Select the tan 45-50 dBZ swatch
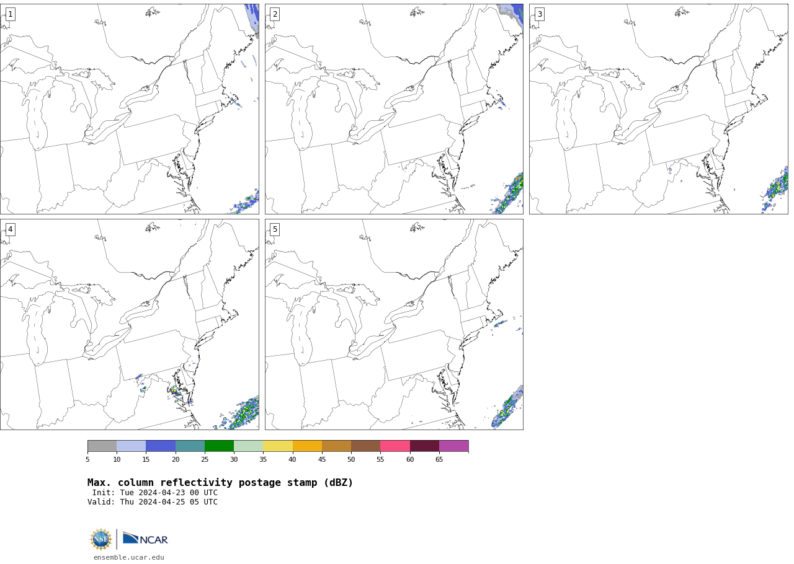This screenshot has width=794, height=564. coord(336,446)
